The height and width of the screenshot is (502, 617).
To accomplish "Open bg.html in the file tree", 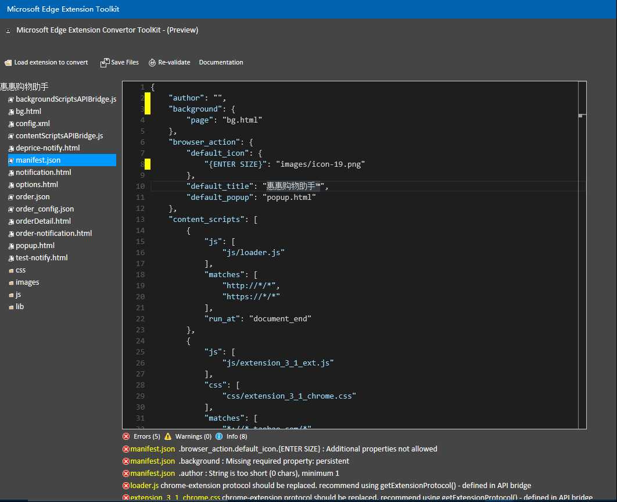I will pyautogui.click(x=28, y=112).
